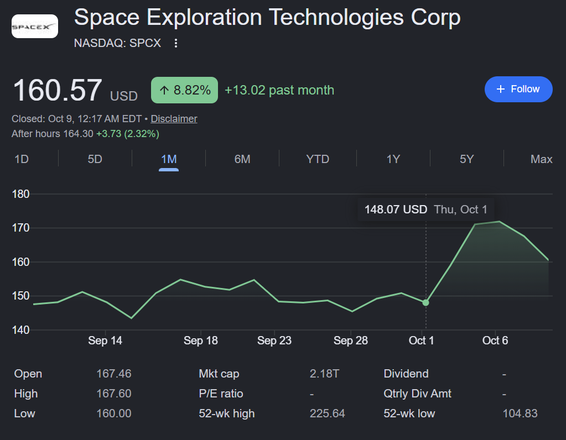
Task: Click the Mkt cap value 2.18T
Action: [325, 374]
